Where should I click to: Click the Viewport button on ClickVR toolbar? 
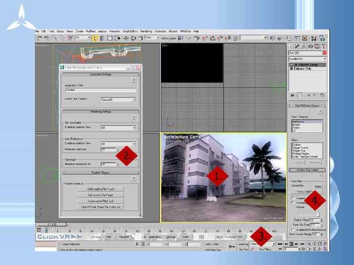click(124, 237)
